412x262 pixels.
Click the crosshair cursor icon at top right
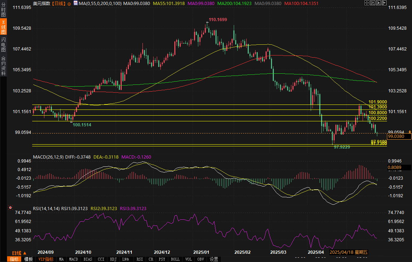click(367, 3)
